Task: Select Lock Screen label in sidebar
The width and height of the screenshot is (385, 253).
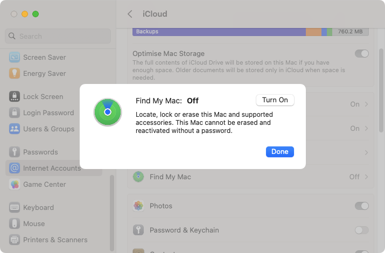Action: [43, 96]
